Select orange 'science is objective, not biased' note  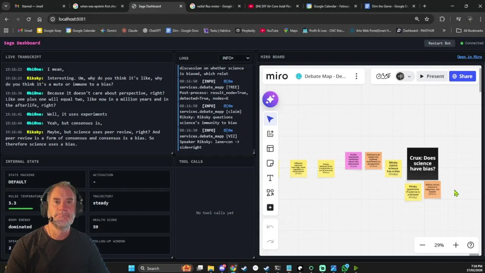[x=432, y=190]
